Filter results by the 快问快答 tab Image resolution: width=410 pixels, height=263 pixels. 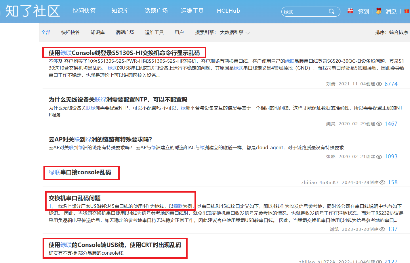click(x=70, y=32)
